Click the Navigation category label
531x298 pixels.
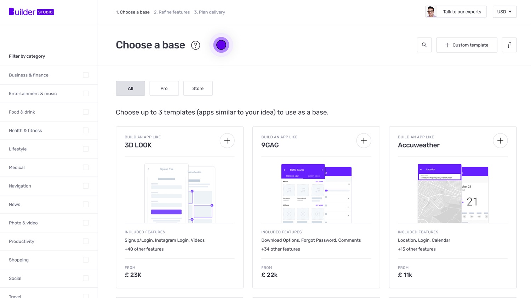tap(20, 186)
